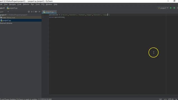
Task: Click the print(groceries) statement on line 2
Action: (57, 17)
